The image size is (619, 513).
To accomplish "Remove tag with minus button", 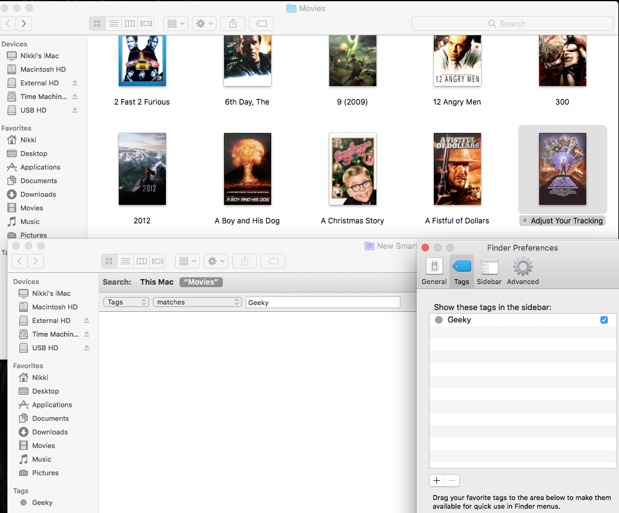I will [452, 481].
